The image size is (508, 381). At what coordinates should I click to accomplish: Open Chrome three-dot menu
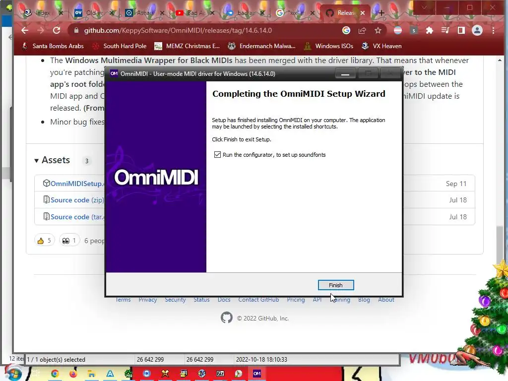click(x=493, y=30)
